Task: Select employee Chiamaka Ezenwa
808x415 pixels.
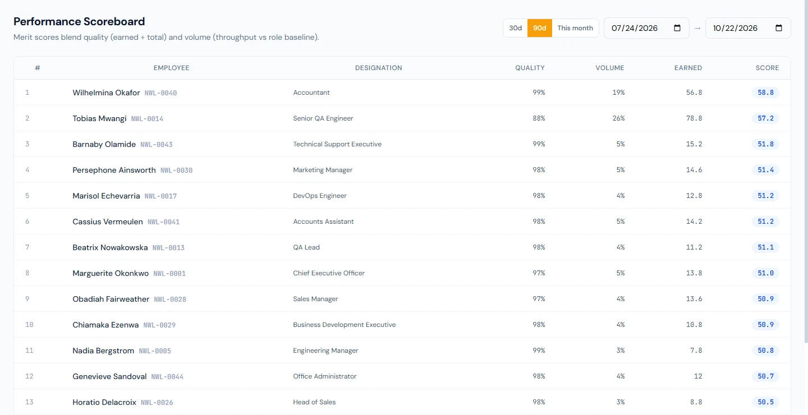Action: (x=105, y=325)
